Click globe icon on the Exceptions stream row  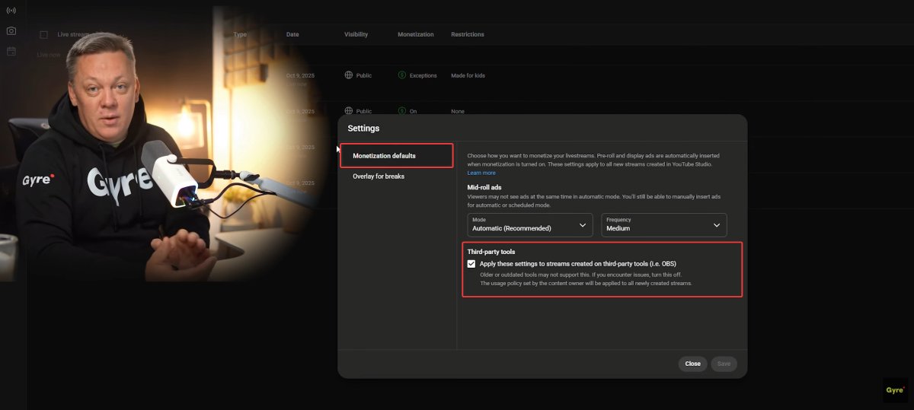[349, 75]
